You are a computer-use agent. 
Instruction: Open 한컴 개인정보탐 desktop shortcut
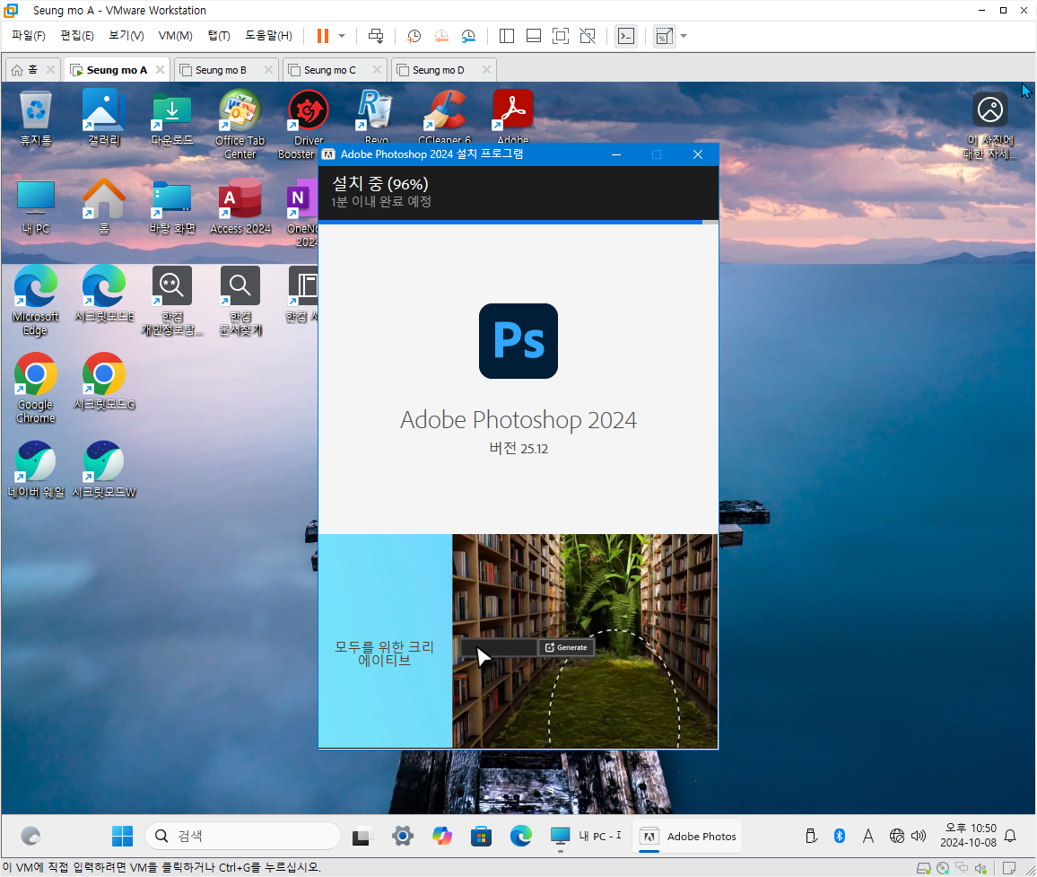pyautogui.click(x=172, y=301)
